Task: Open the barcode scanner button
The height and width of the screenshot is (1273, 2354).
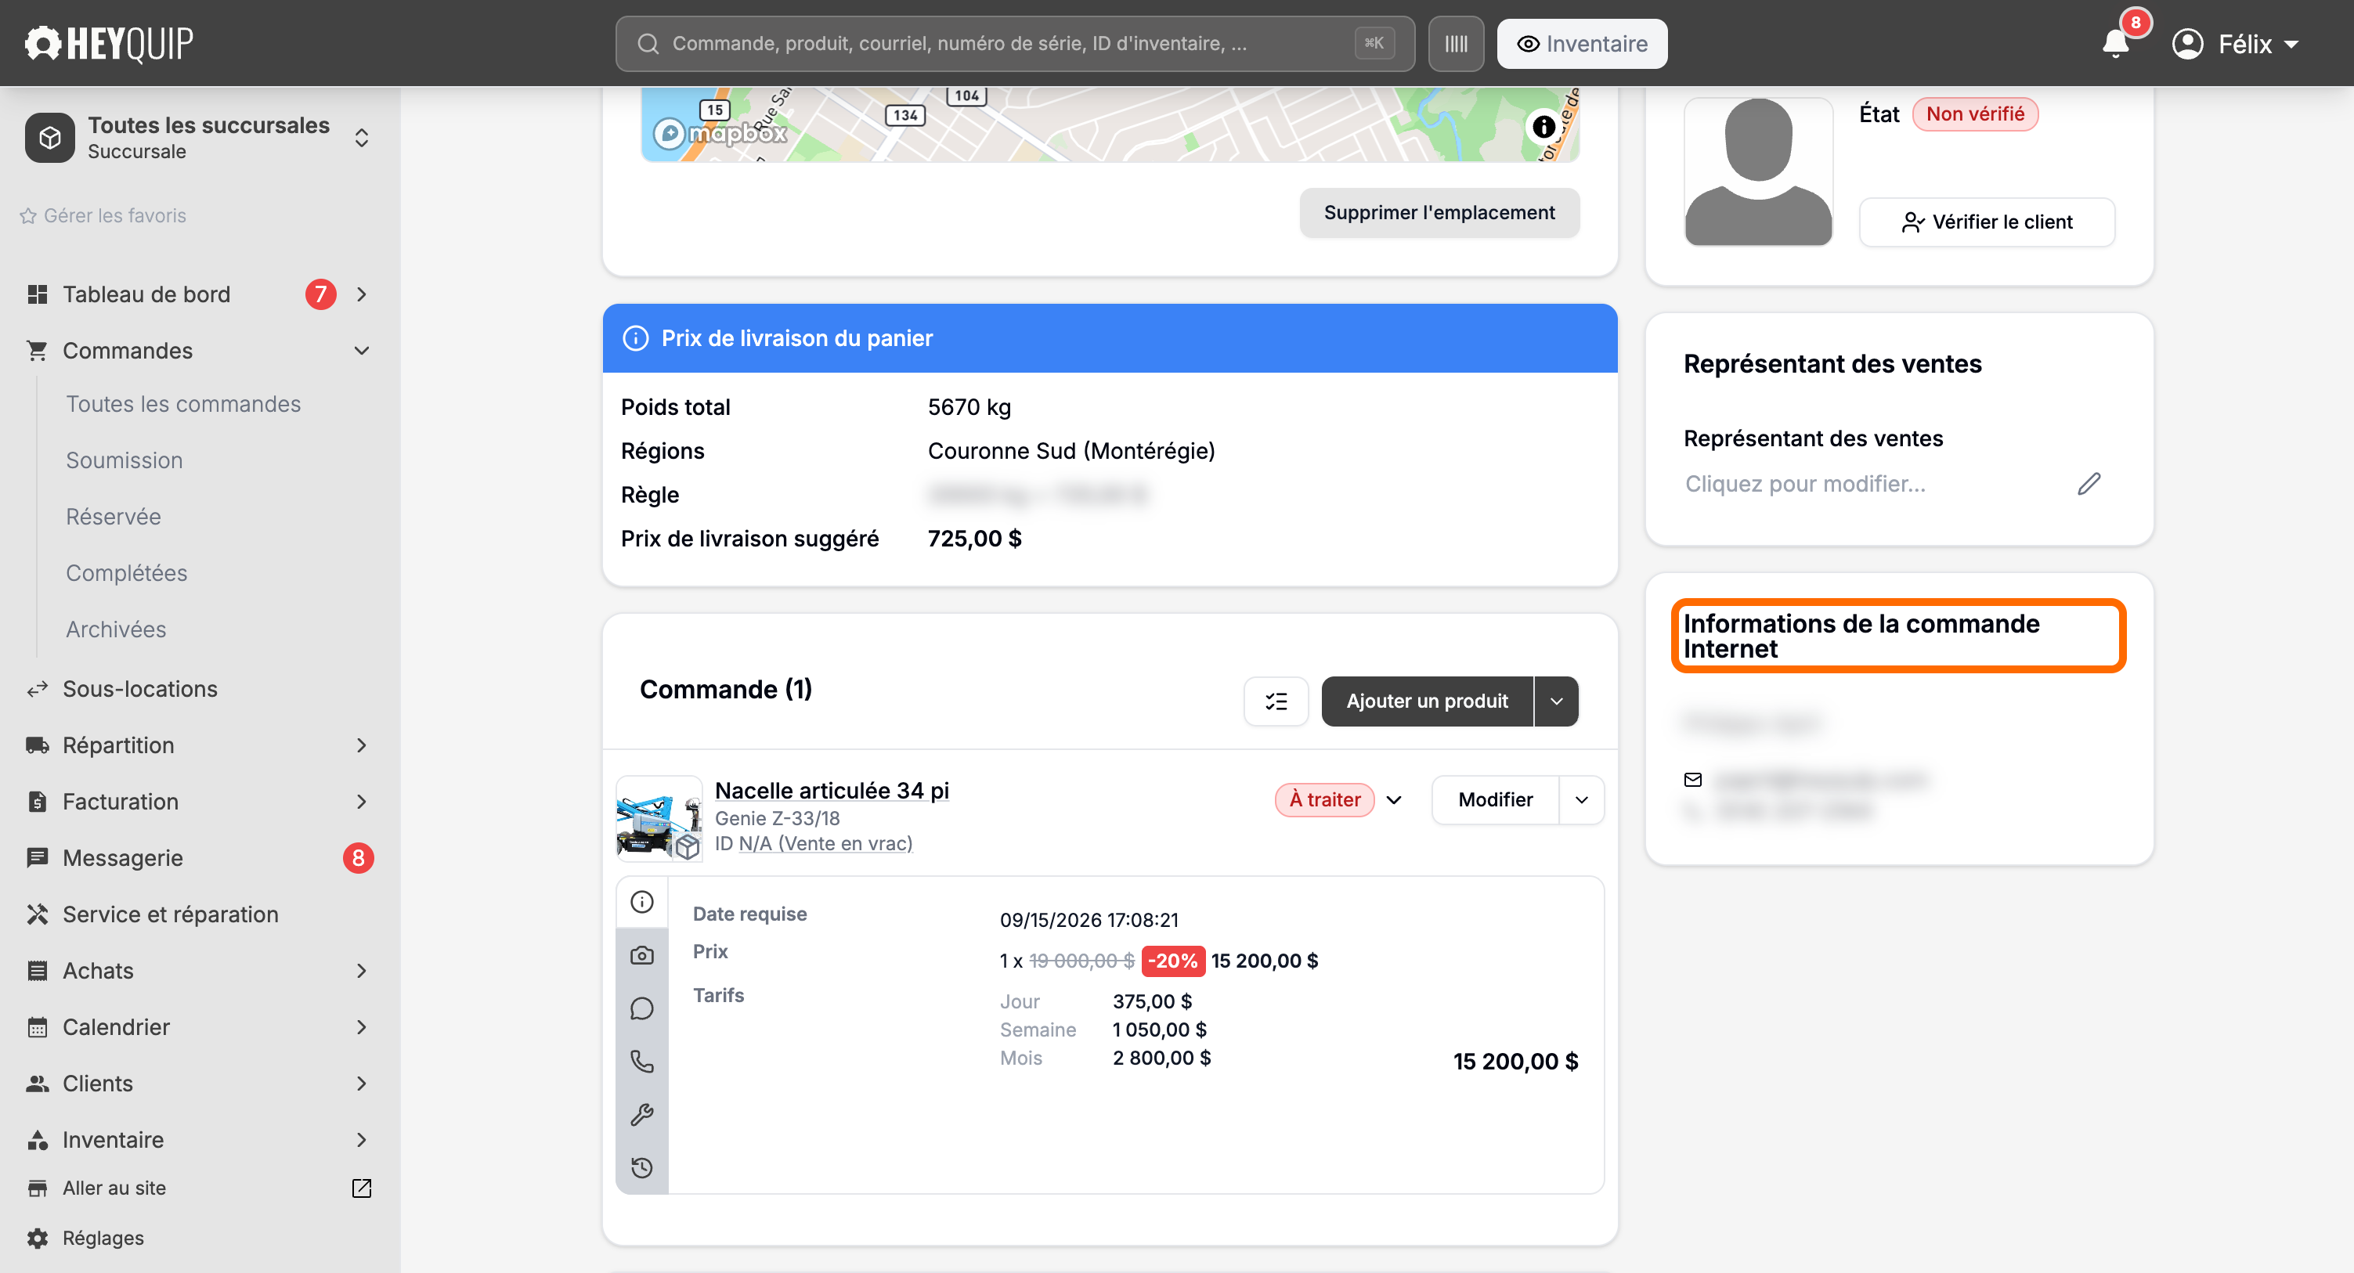Action: 1456,44
